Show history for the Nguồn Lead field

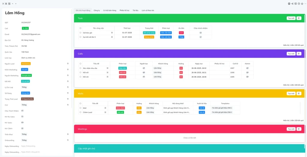68,63
